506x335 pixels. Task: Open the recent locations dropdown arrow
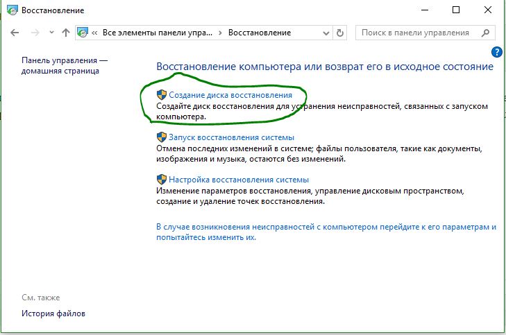51,32
